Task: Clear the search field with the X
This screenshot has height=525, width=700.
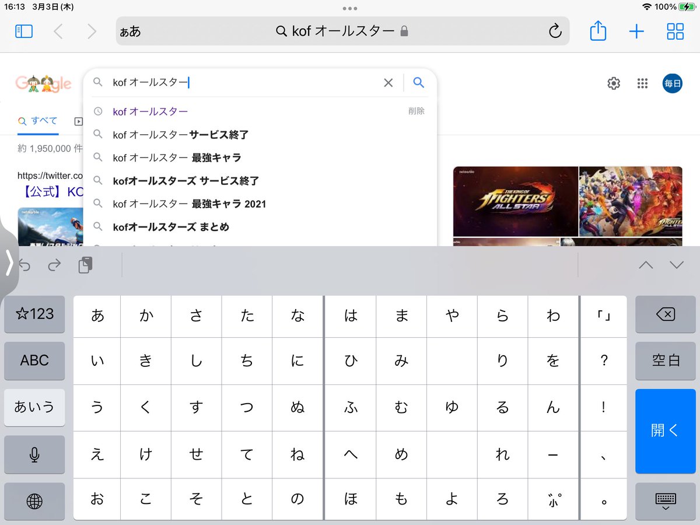Action: [x=388, y=83]
